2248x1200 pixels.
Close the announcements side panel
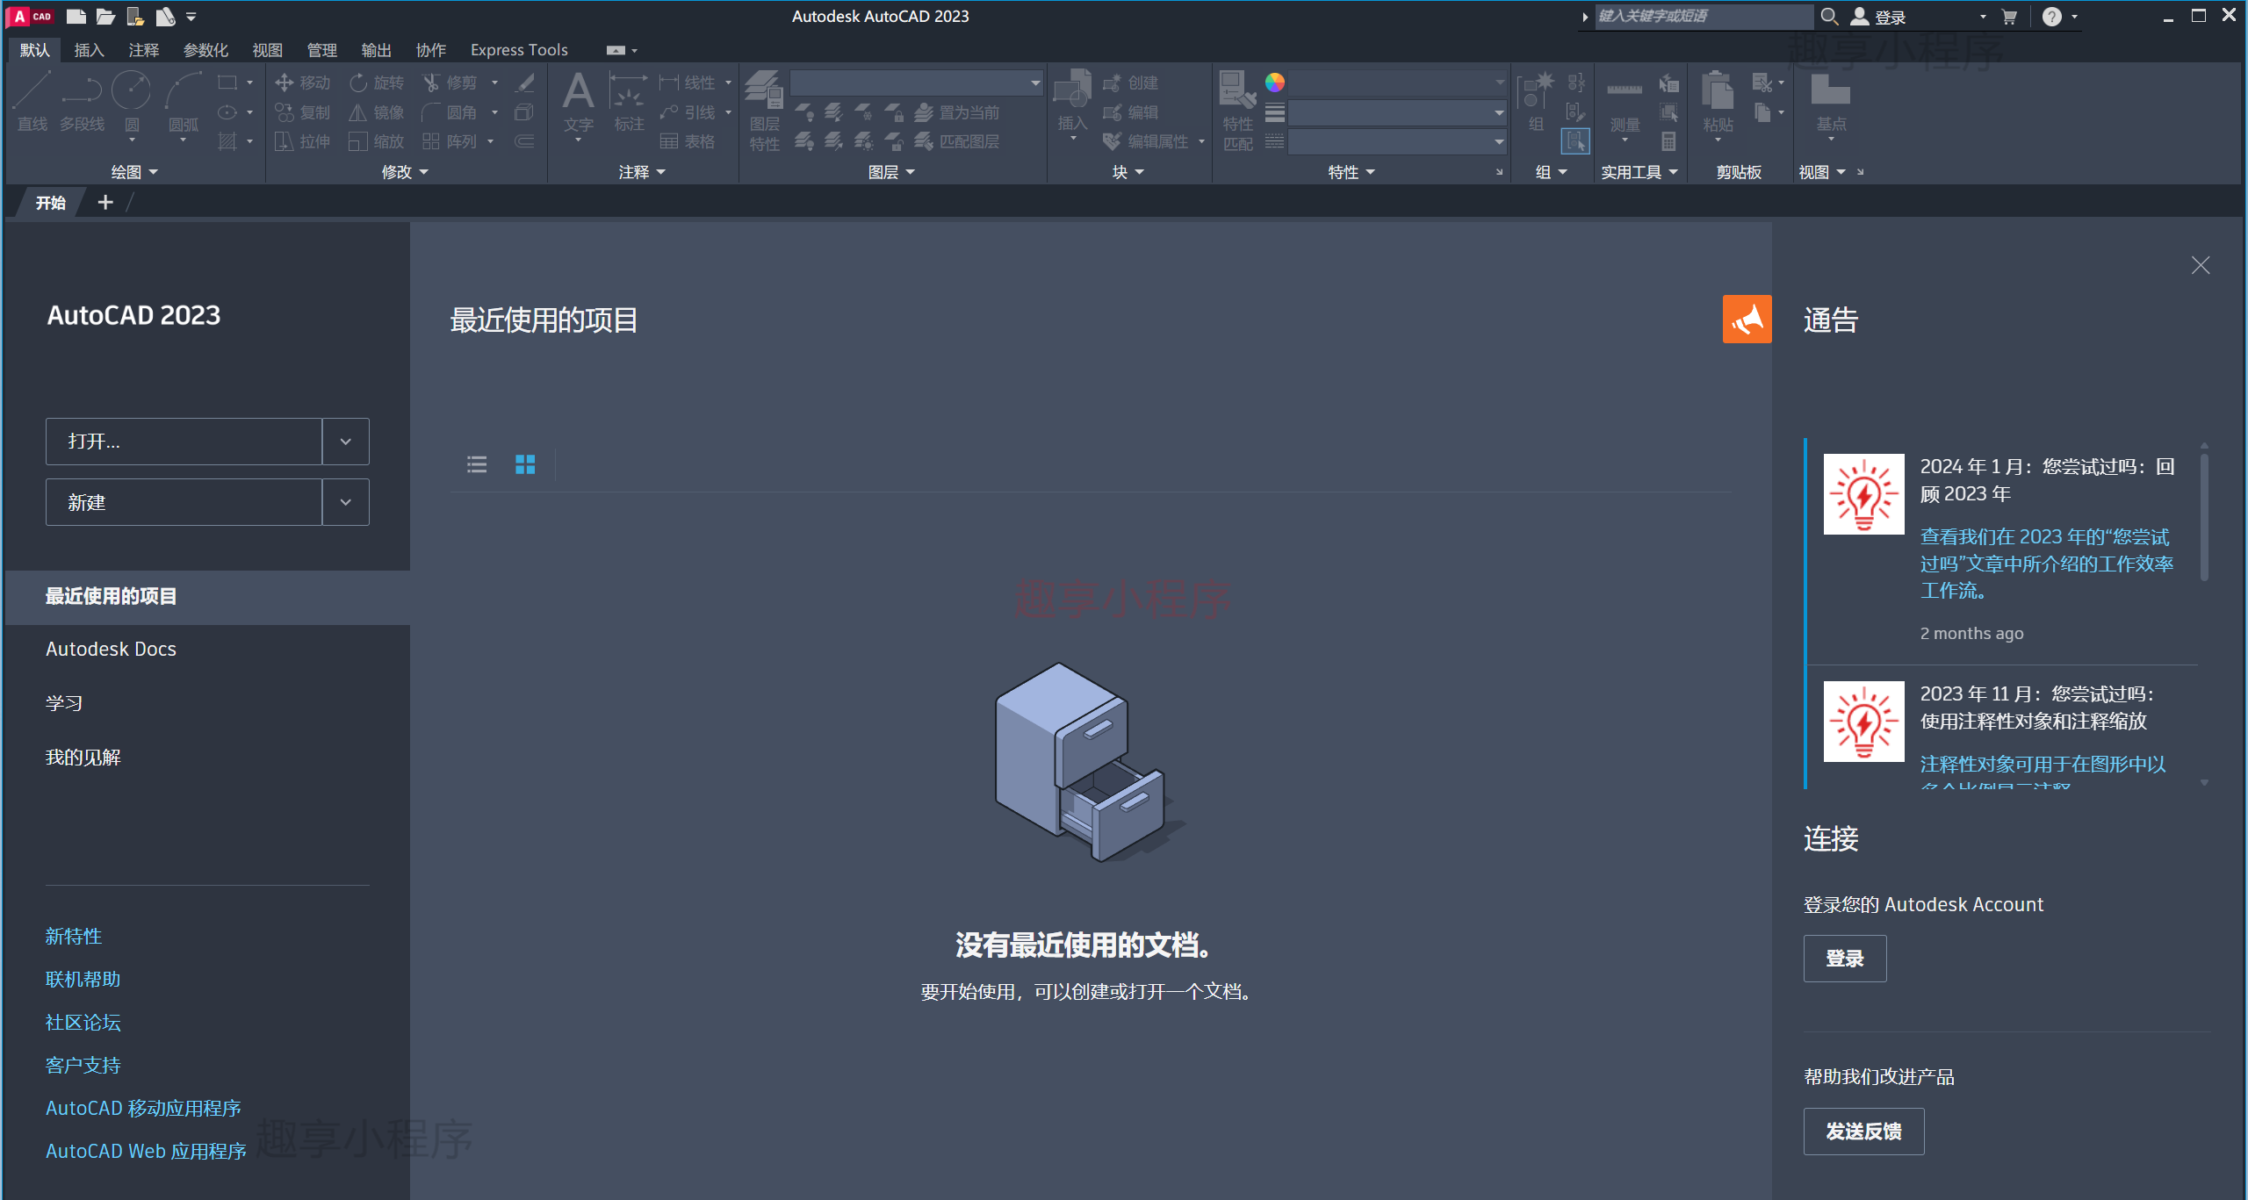[2201, 265]
